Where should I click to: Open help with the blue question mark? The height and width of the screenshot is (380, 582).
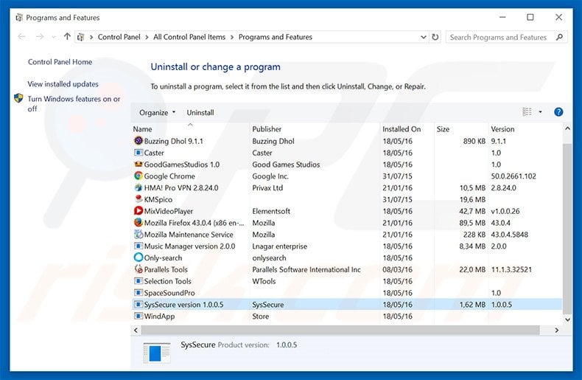click(558, 112)
